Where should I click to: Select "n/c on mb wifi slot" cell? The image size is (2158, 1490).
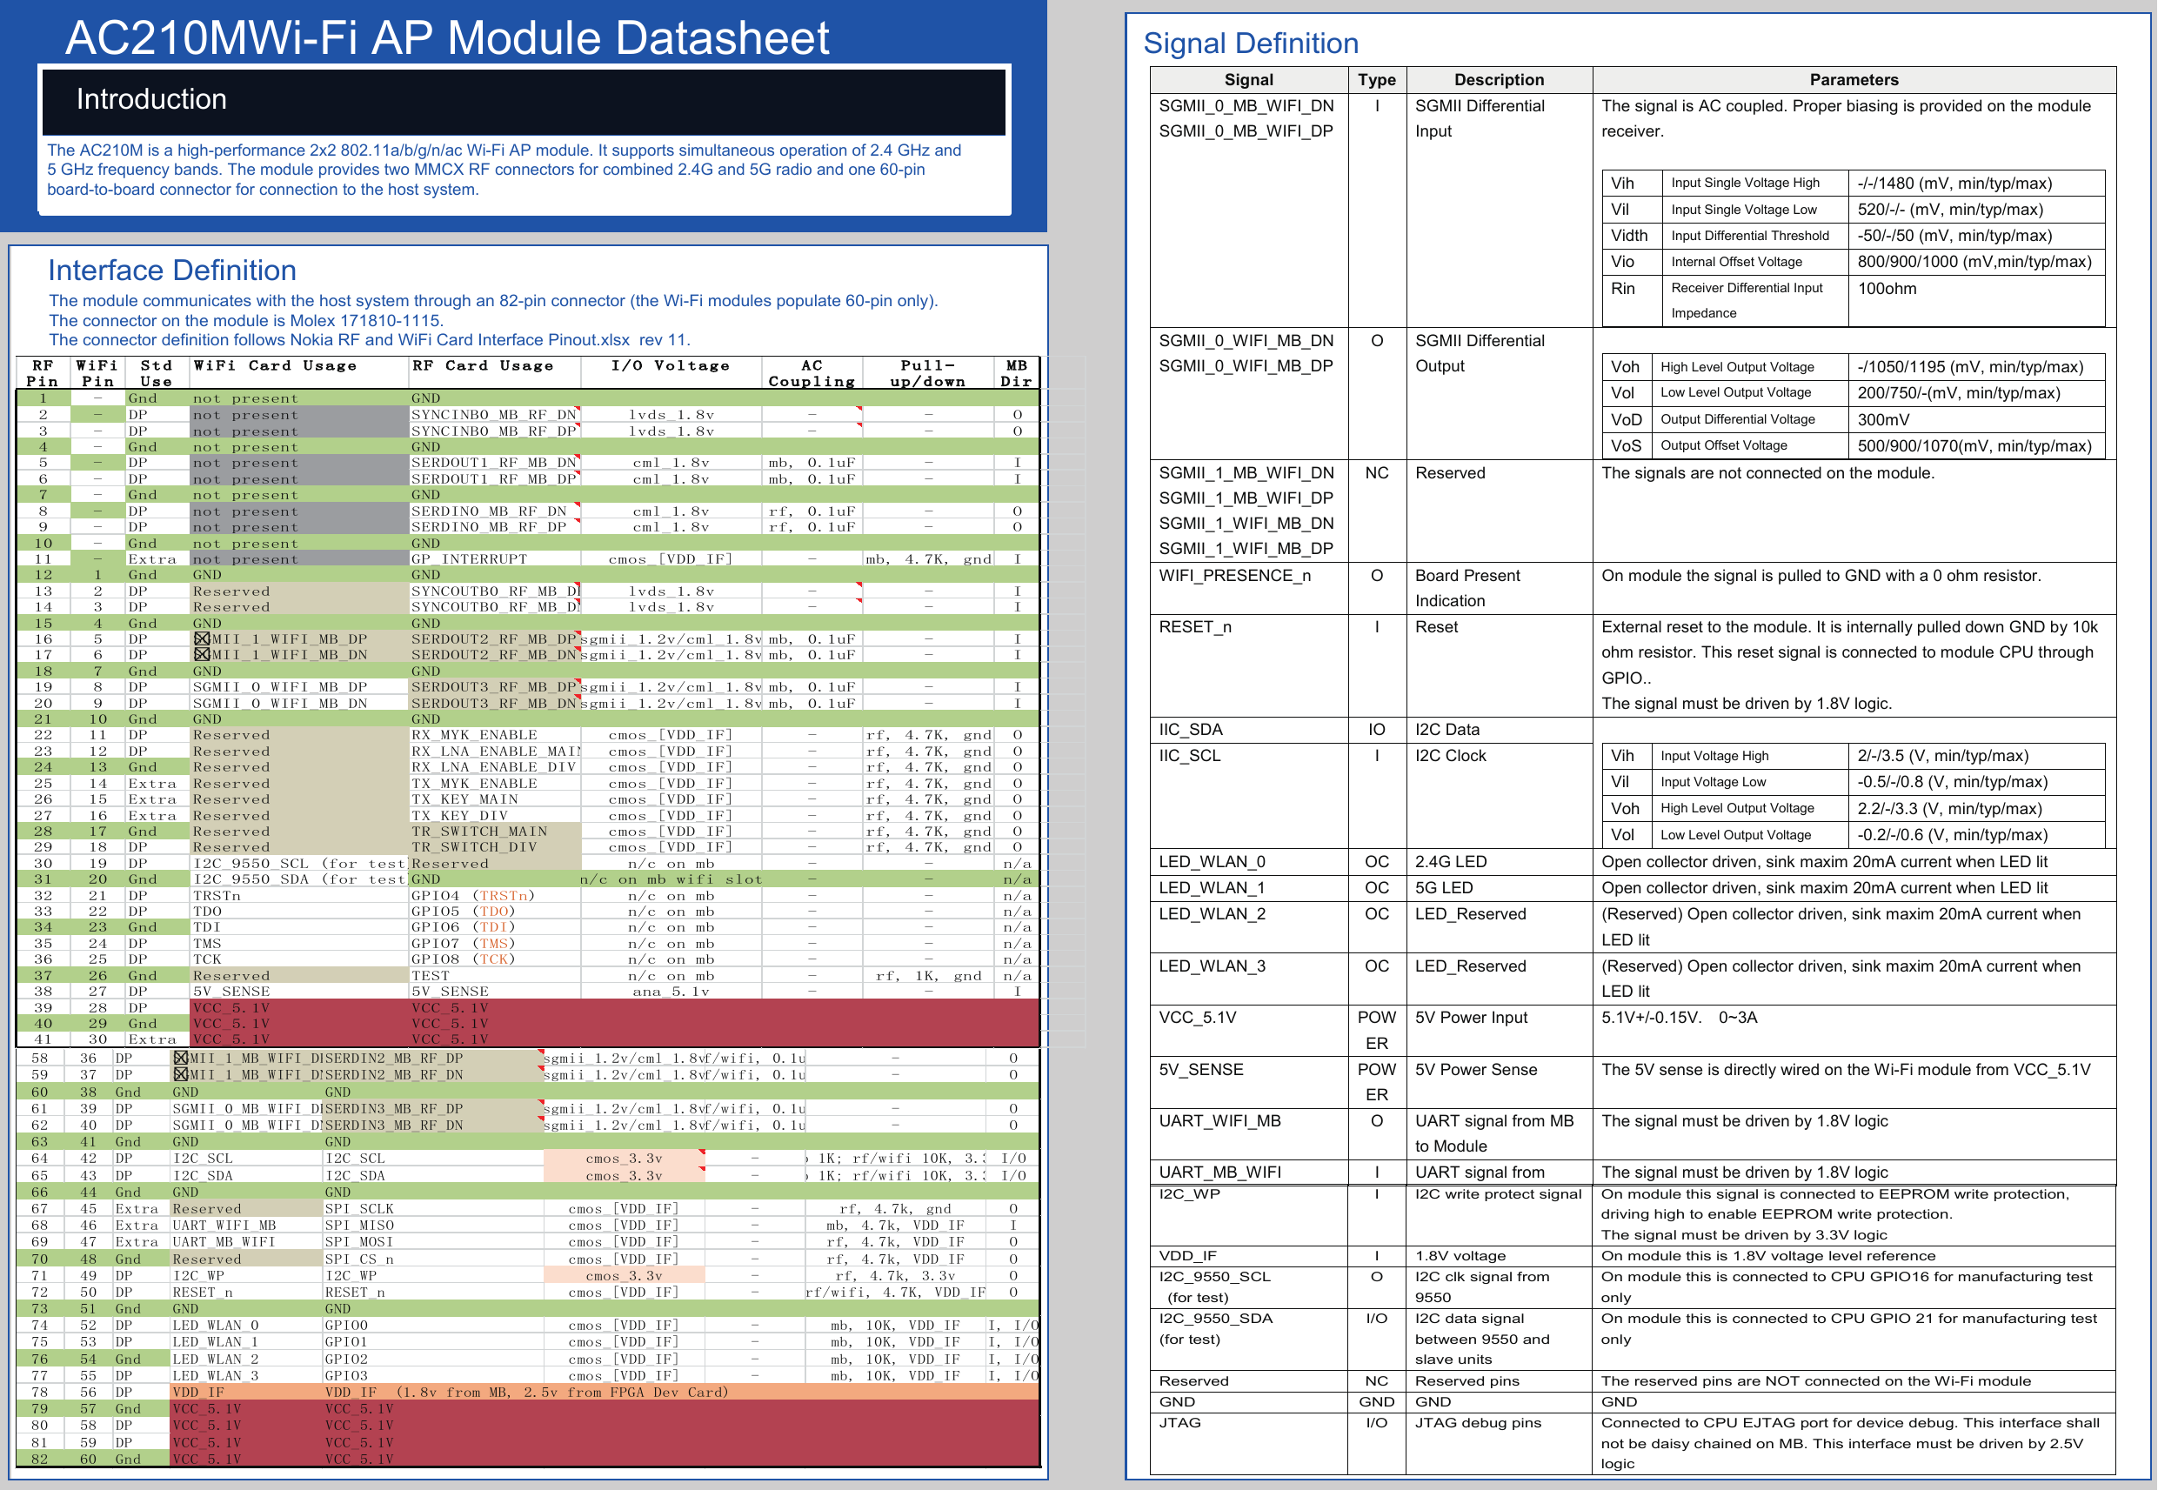[670, 879]
